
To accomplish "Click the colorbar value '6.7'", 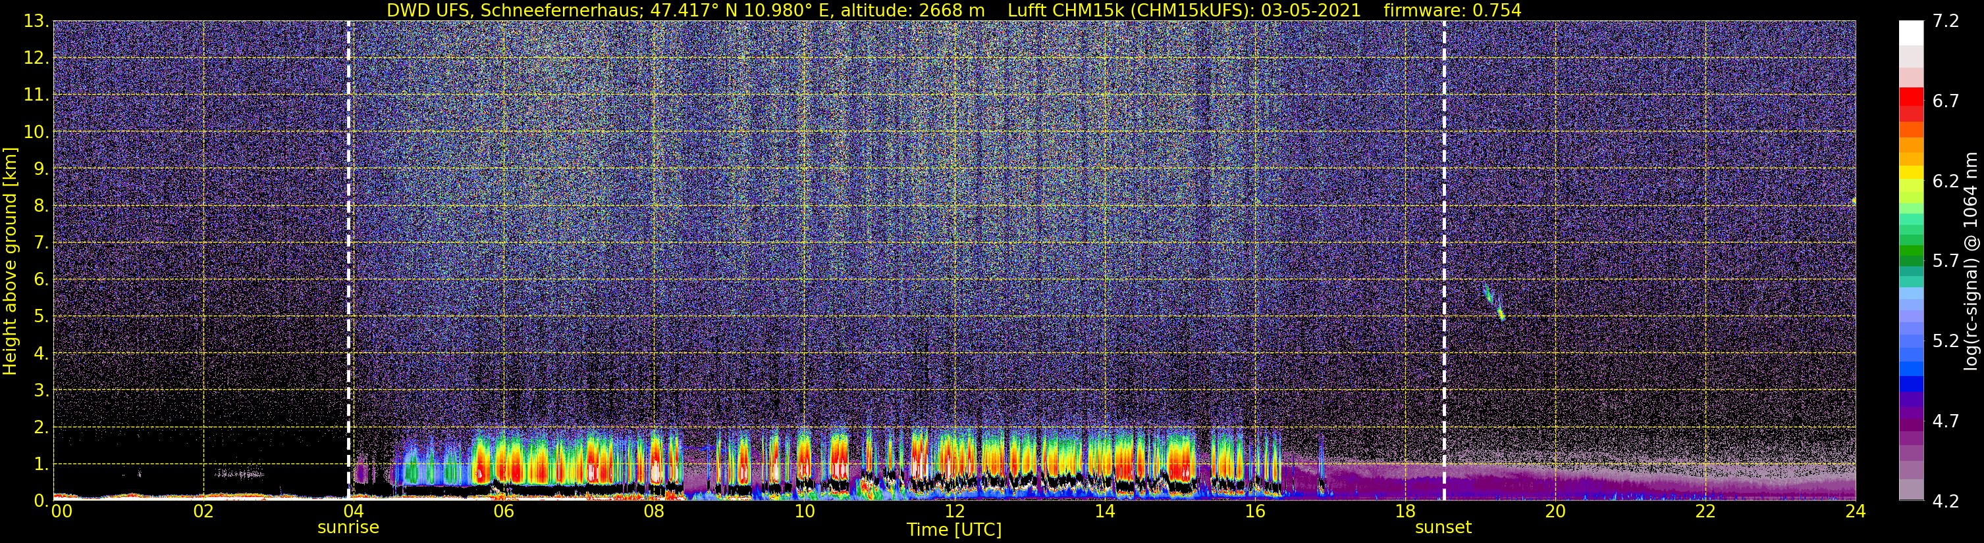I will pyautogui.click(x=1946, y=101).
